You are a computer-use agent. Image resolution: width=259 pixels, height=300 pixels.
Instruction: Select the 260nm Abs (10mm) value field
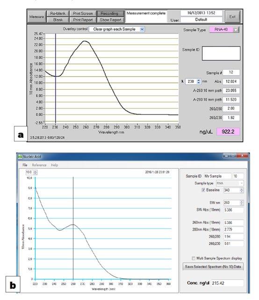[234, 222]
